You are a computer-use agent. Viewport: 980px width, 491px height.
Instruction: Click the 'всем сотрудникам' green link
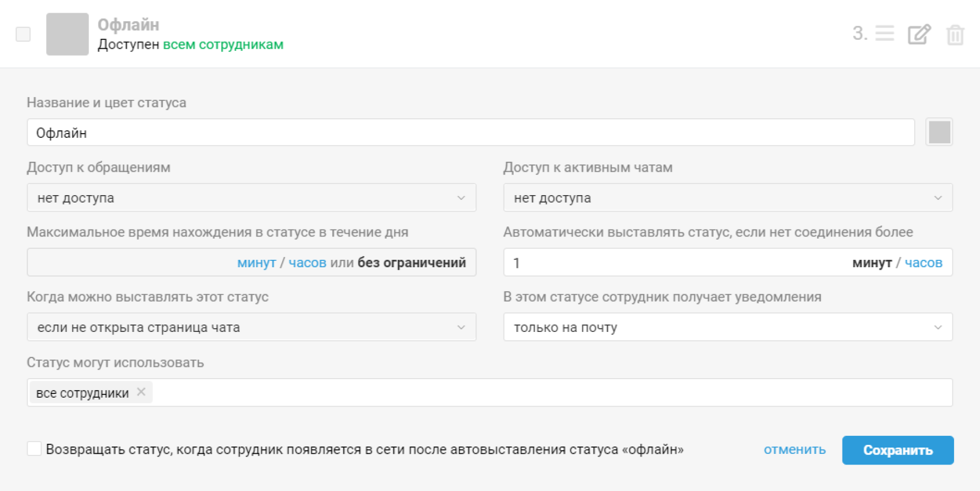click(x=223, y=45)
